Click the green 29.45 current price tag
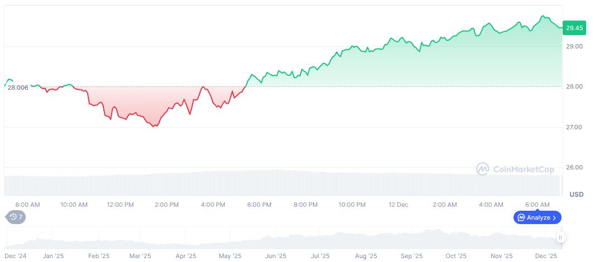This screenshot has height=262, width=599. point(574,27)
